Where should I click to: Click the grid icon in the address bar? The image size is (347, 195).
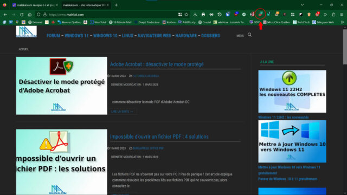180,15
